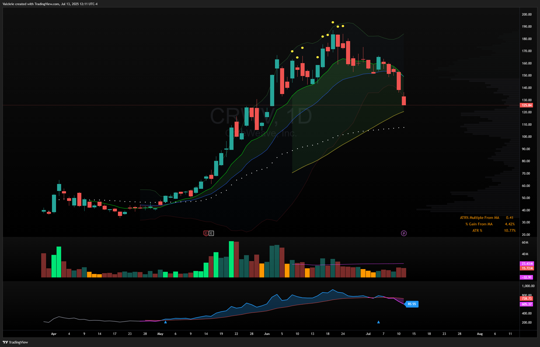
Task: Click the Valckrie created with TradingView header text
Action: tap(50, 4)
